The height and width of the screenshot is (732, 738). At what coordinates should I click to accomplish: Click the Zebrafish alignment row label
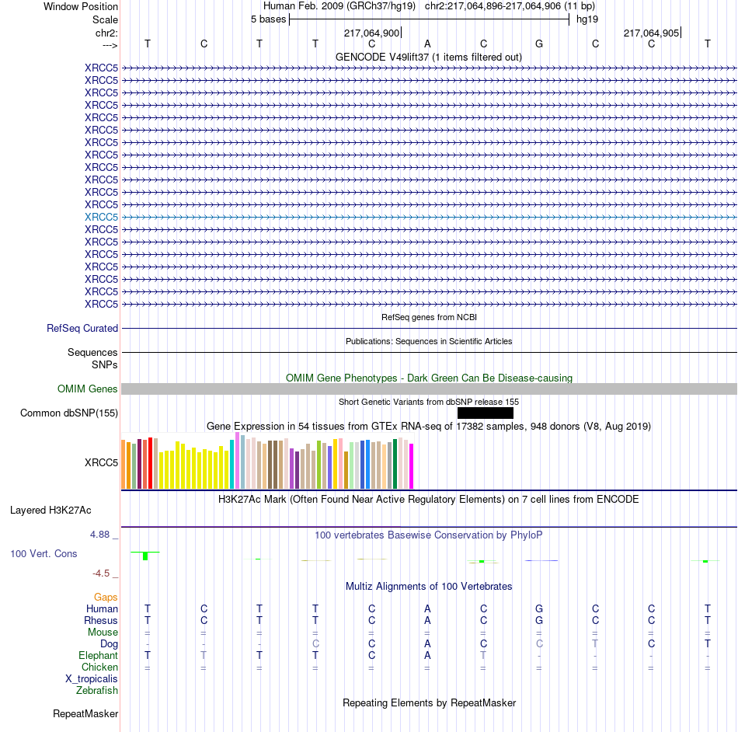click(97, 691)
